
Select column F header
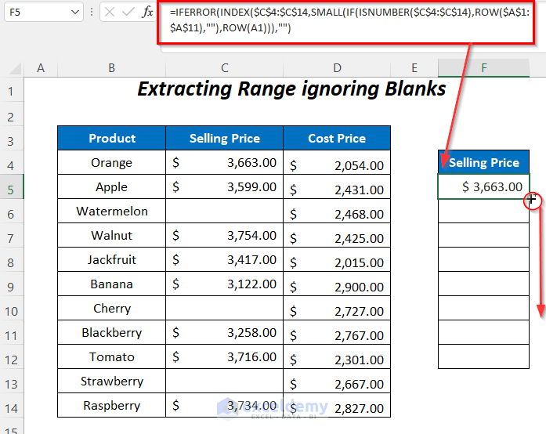pyautogui.click(x=483, y=68)
